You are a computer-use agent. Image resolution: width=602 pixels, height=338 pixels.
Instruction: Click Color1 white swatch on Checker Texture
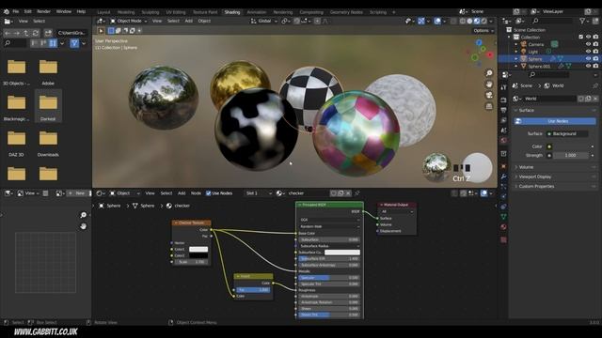[198, 249]
